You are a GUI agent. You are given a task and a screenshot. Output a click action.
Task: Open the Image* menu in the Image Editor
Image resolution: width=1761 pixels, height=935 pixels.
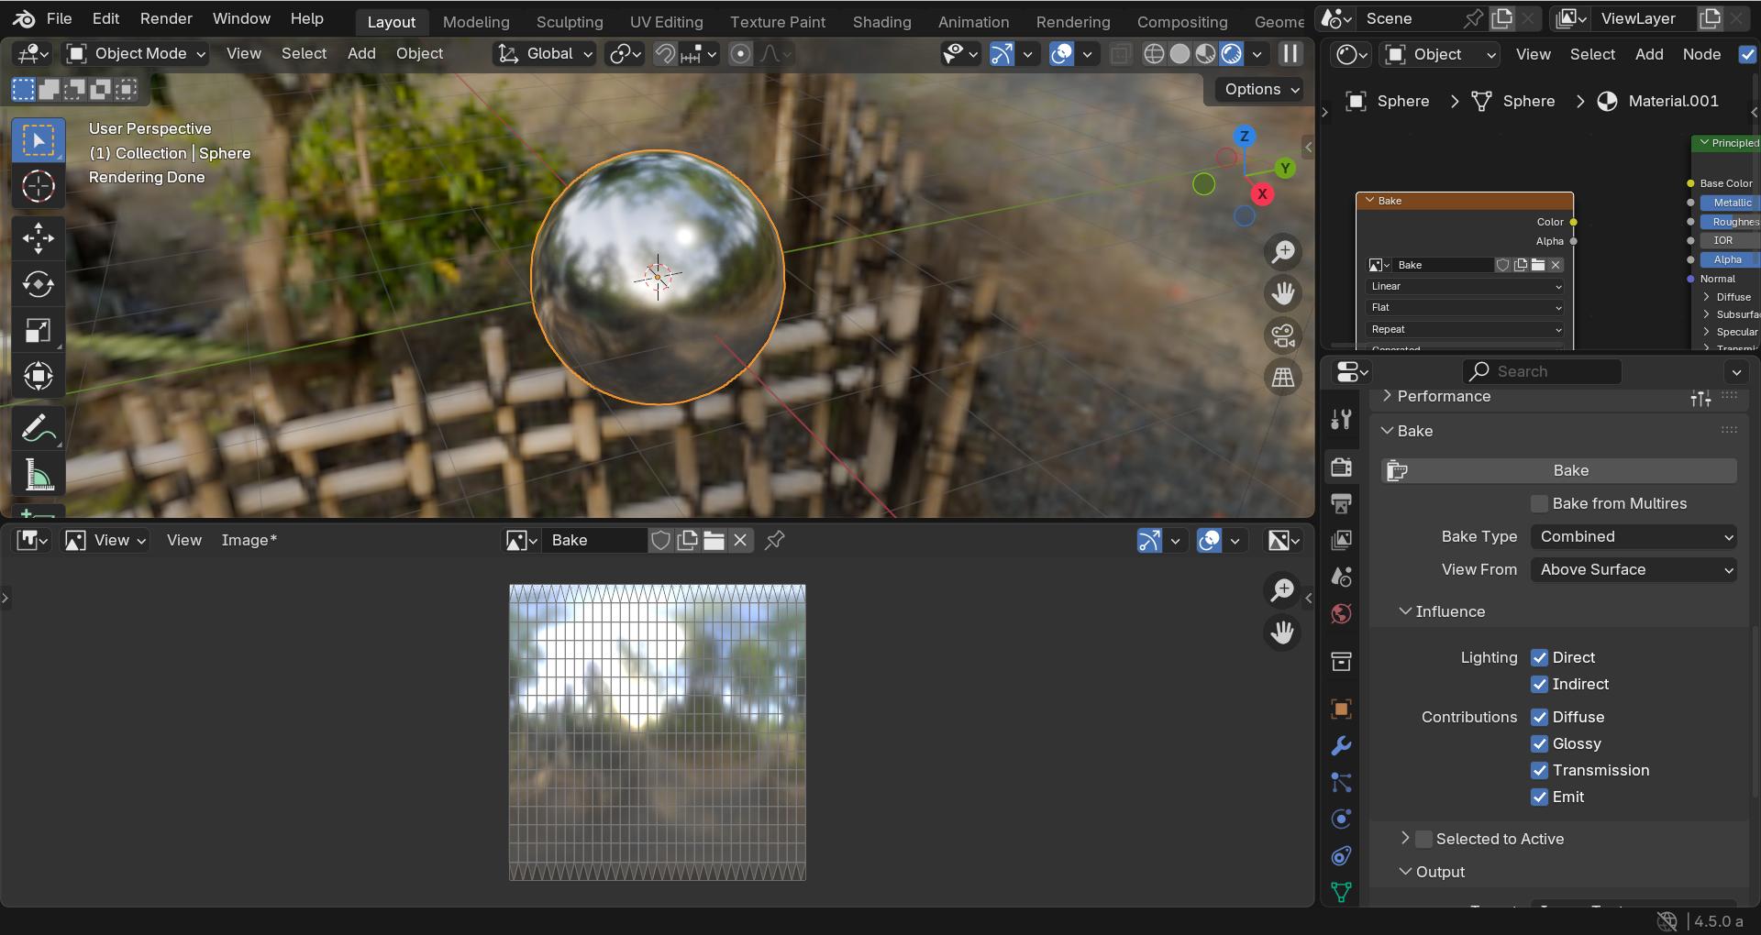tap(249, 540)
